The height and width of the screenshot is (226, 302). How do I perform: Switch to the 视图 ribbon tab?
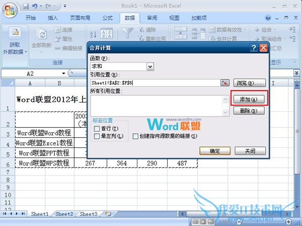click(174, 18)
